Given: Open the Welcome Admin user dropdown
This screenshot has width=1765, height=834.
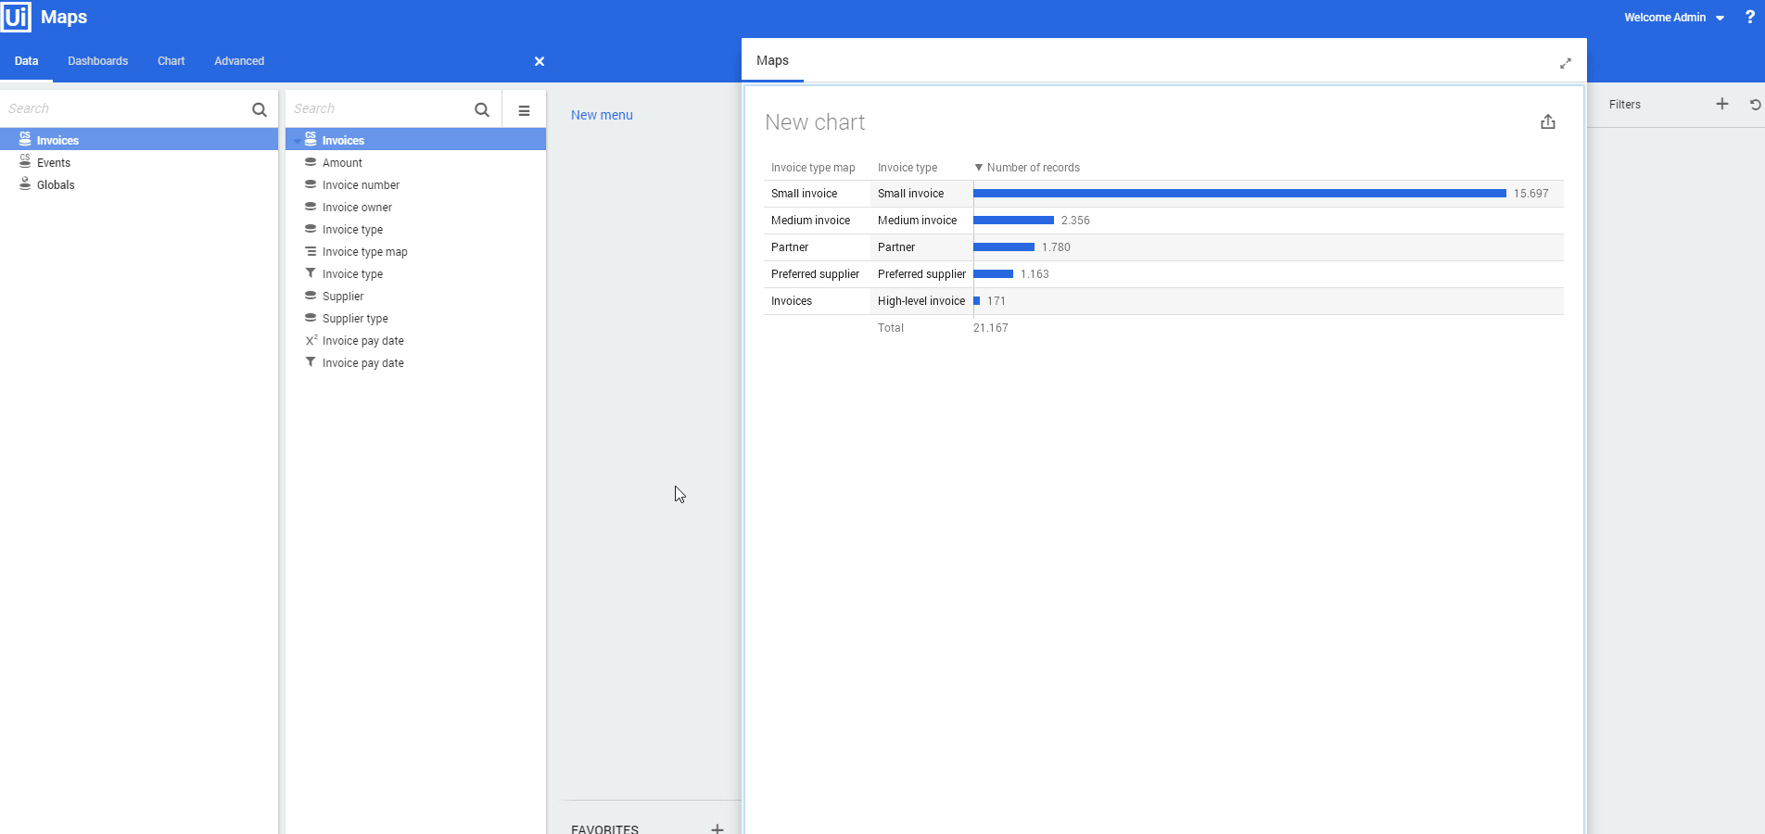Looking at the screenshot, I should 1674,18.
